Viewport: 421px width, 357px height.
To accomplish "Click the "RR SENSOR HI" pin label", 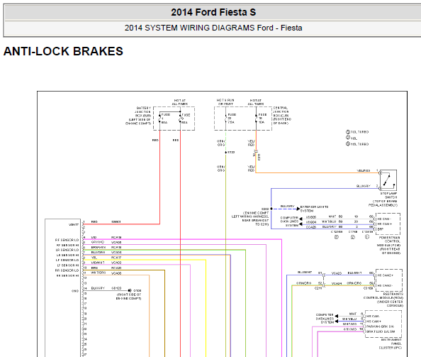I will 67,275.
